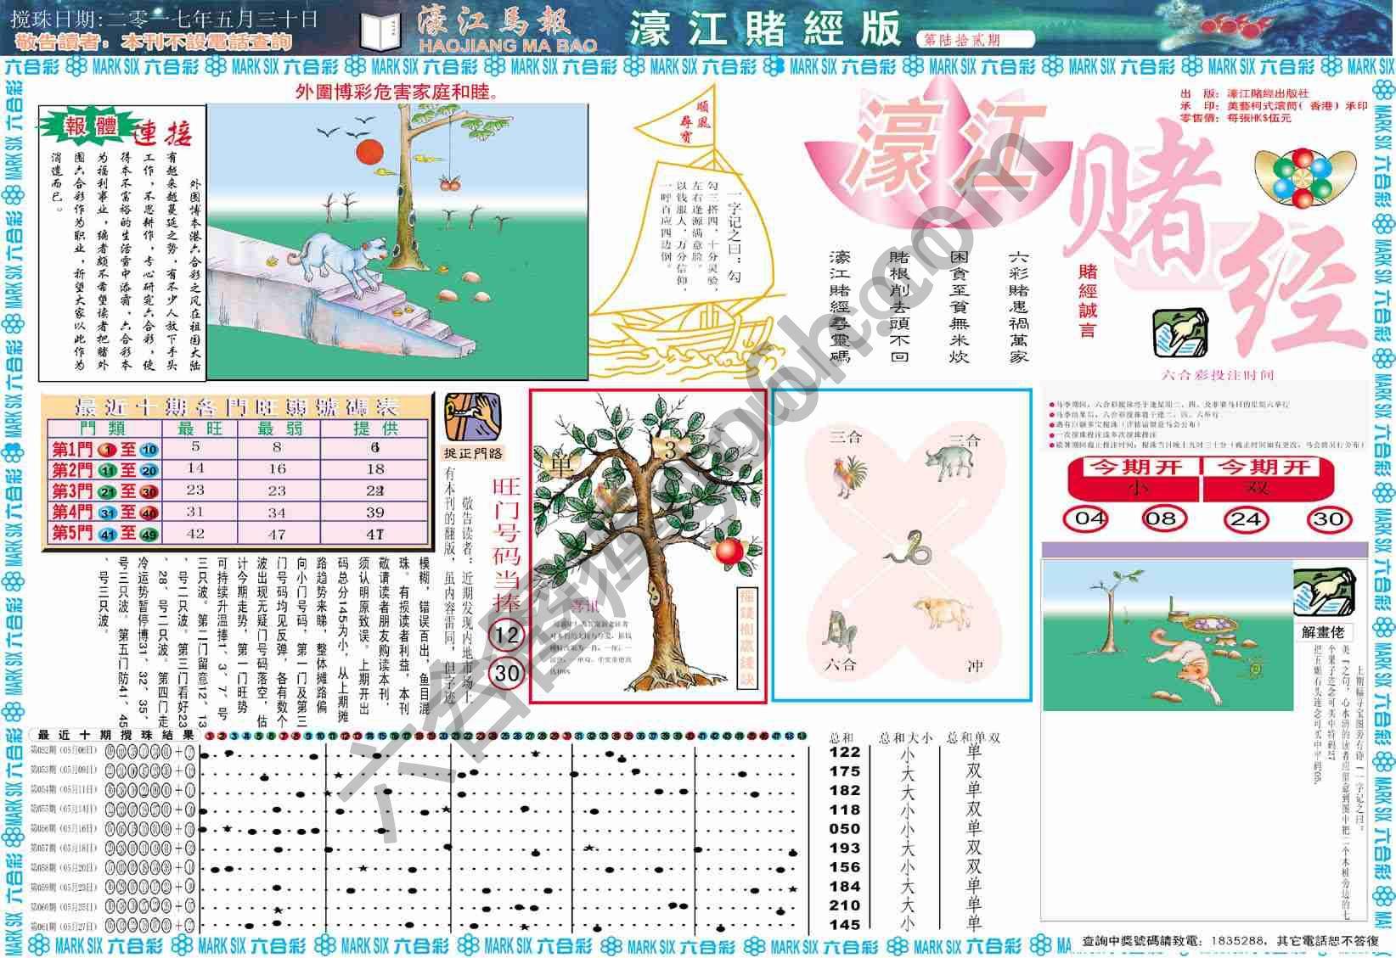The width and height of the screenshot is (1396, 958).
Task: Click table cell value 31
Action: tap(196, 512)
